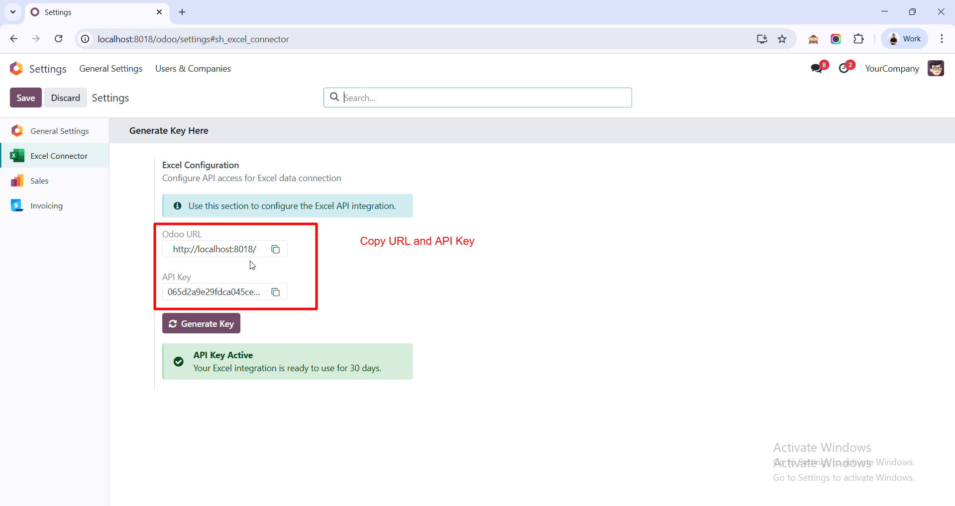Click the 'Use this section to configure' info banner
The image size is (955, 506).
(x=288, y=206)
